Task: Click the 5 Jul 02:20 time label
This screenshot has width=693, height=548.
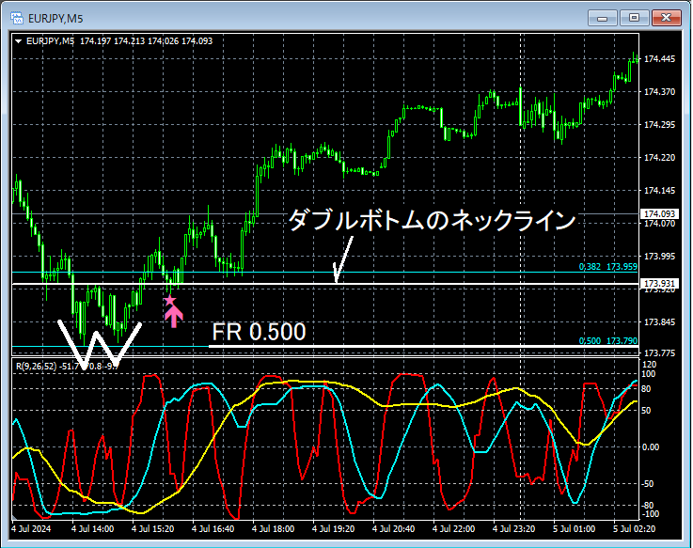Action: point(635,528)
